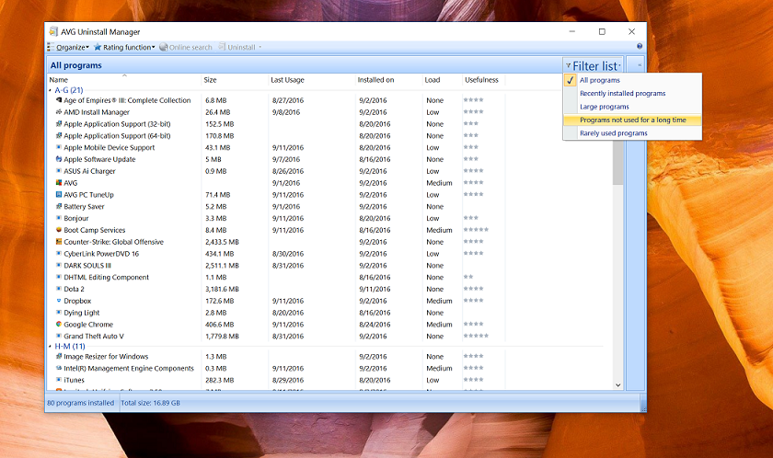The width and height of the screenshot is (773, 458).
Task: Click the Boot Camp Services icon
Action: 59,230
